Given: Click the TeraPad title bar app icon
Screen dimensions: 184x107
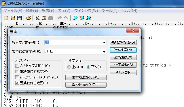Looking at the screenshot, I should [x=4, y=3].
